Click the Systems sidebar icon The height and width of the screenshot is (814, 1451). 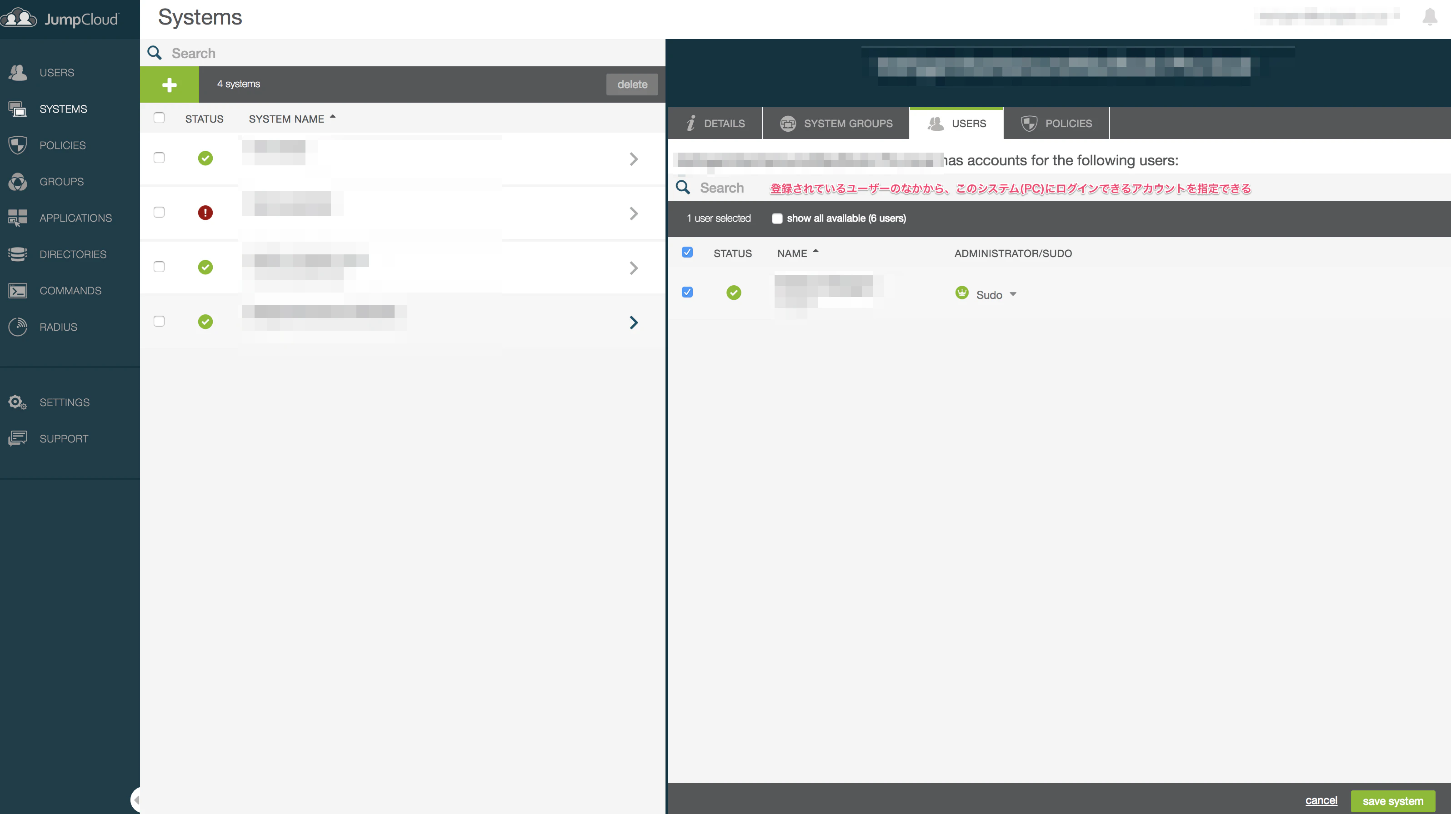tap(17, 109)
